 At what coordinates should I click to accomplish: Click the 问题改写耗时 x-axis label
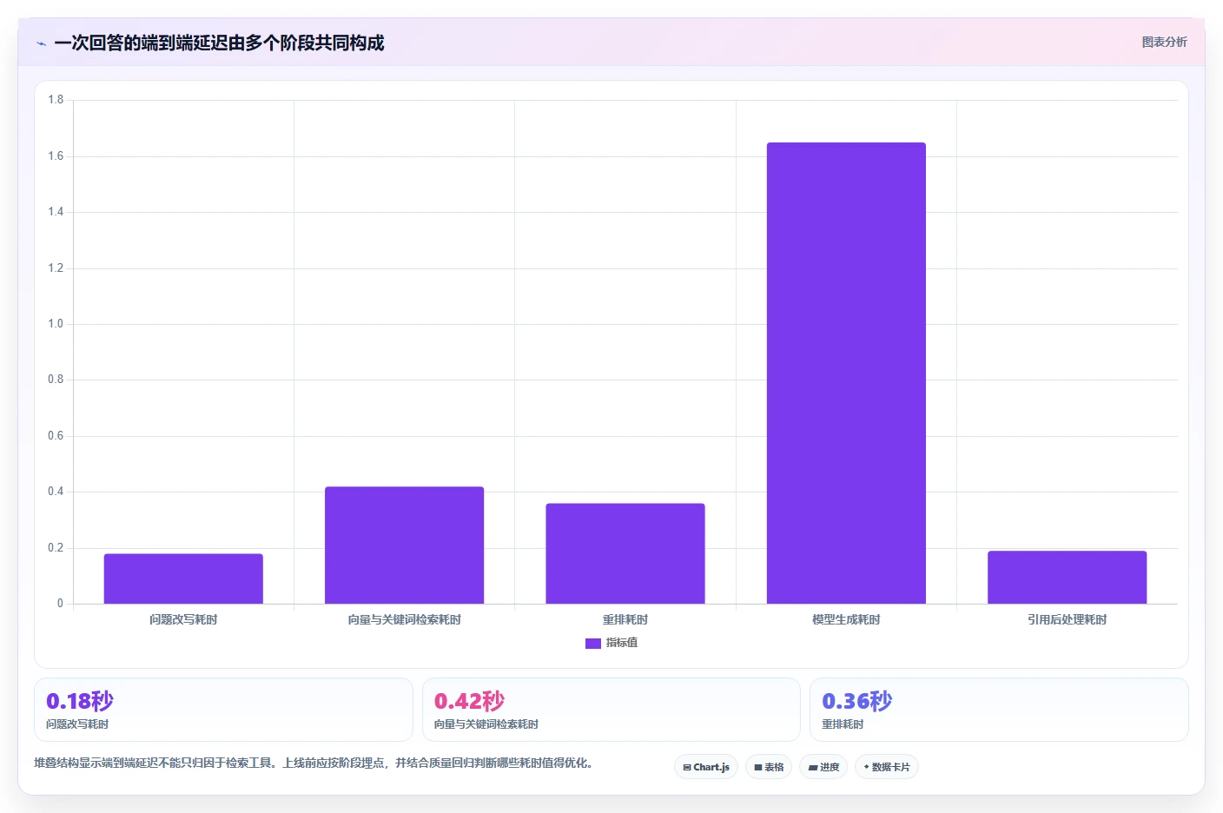(x=183, y=619)
